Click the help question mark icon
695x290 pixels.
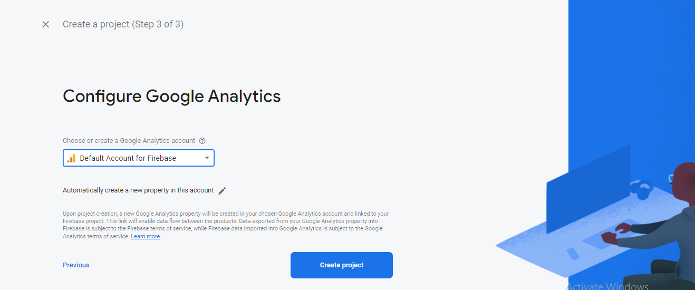pyautogui.click(x=202, y=141)
